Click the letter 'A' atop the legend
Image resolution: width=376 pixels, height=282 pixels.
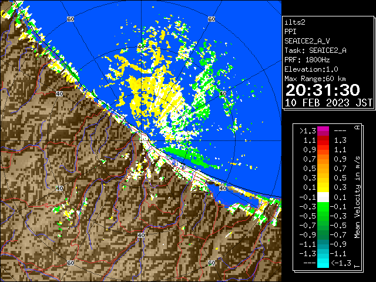(x=357, y=127)
